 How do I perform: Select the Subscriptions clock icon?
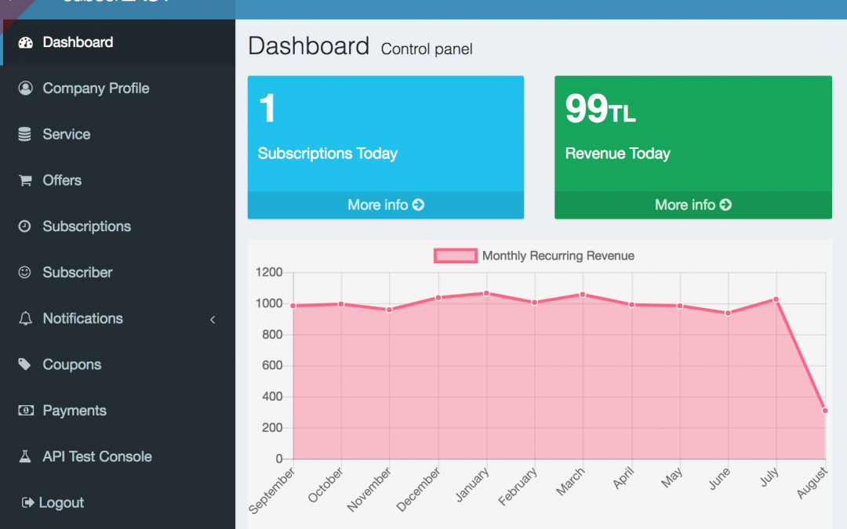(26, 226)
